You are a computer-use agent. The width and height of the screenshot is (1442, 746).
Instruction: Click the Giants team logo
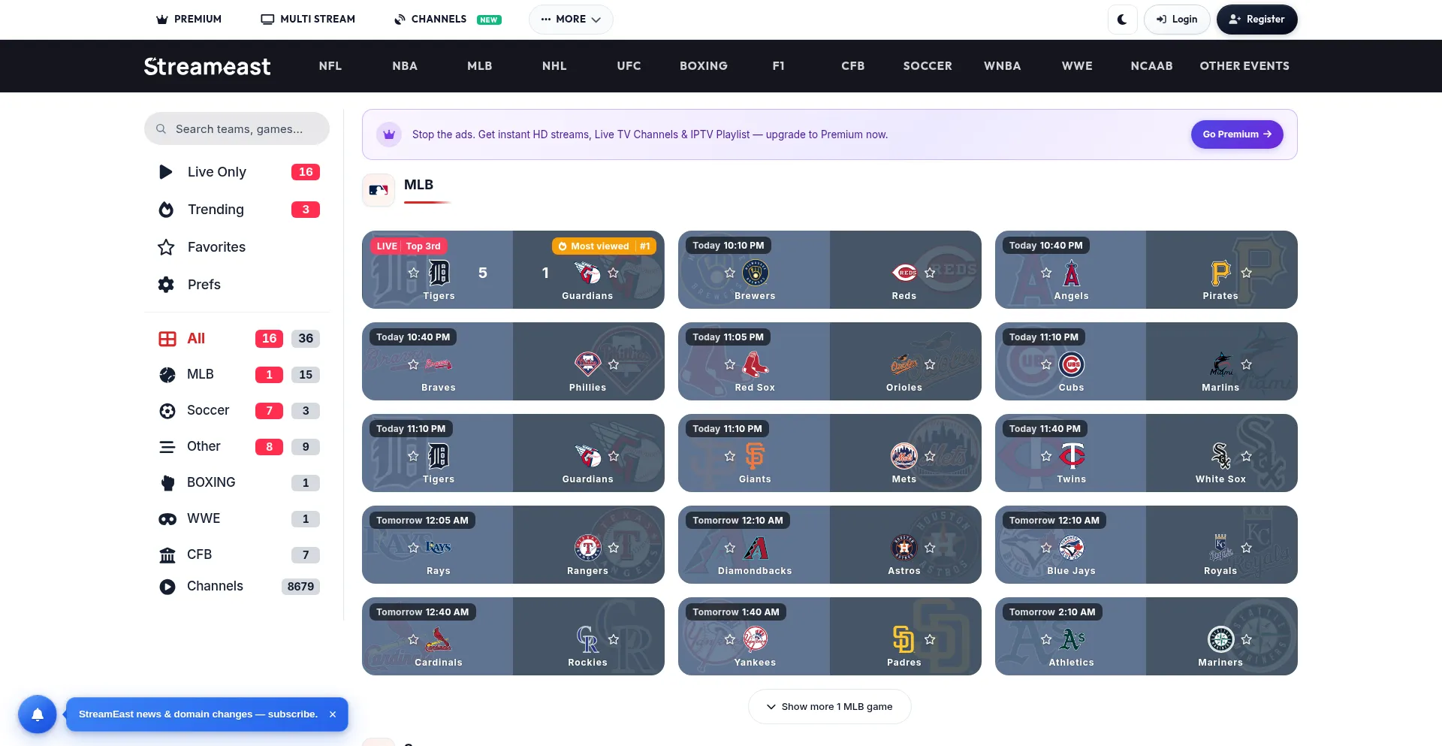coord(755,456)
